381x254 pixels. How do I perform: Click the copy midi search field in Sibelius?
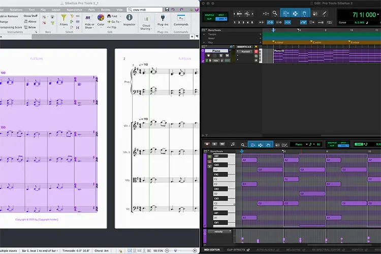tap(145, 10)
